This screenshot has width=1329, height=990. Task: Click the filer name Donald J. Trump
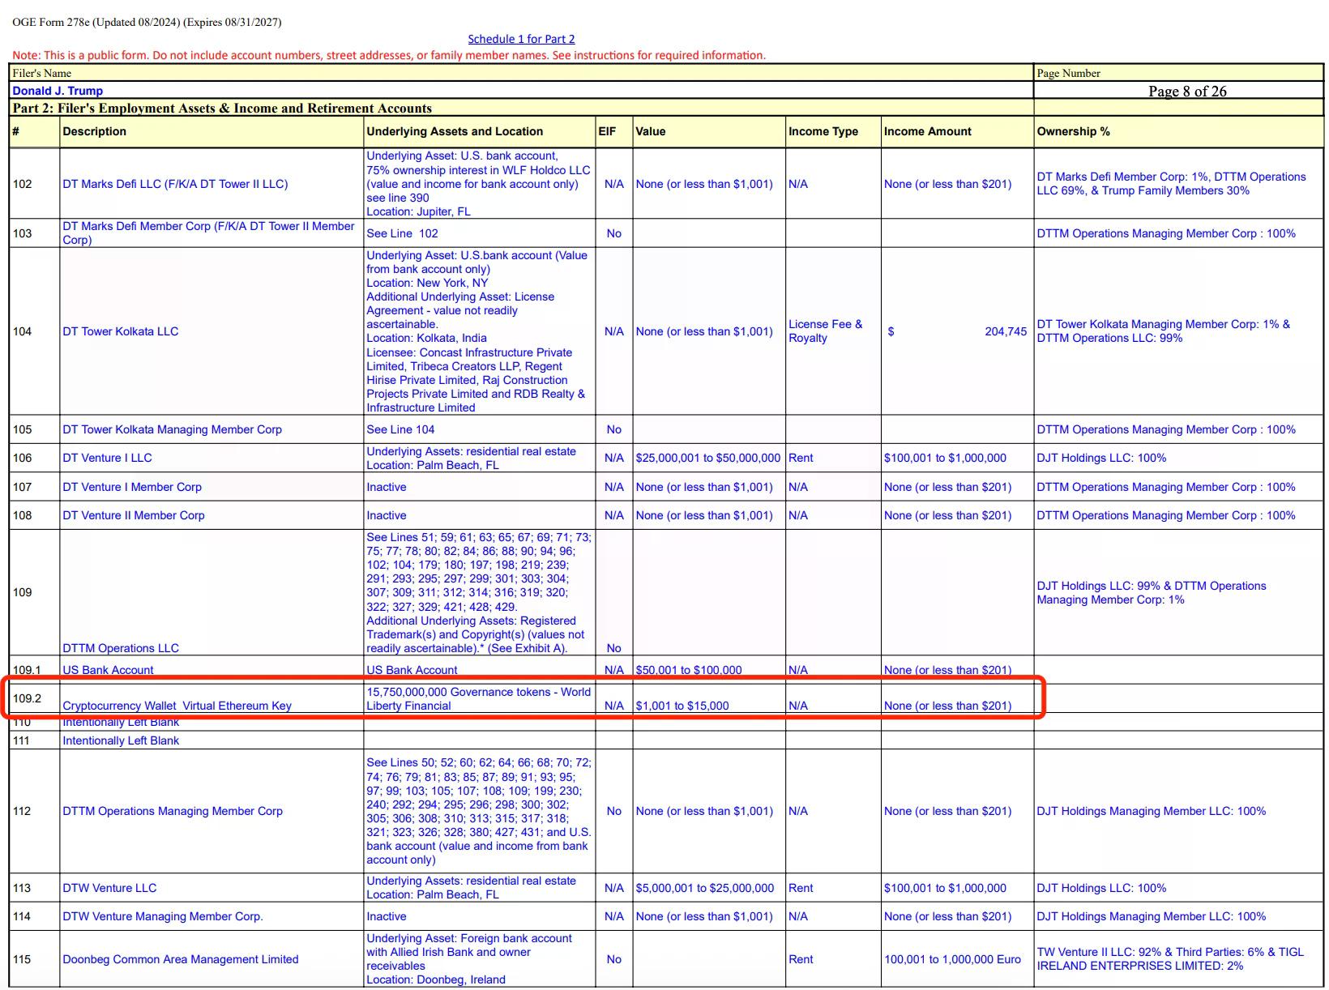58,91
